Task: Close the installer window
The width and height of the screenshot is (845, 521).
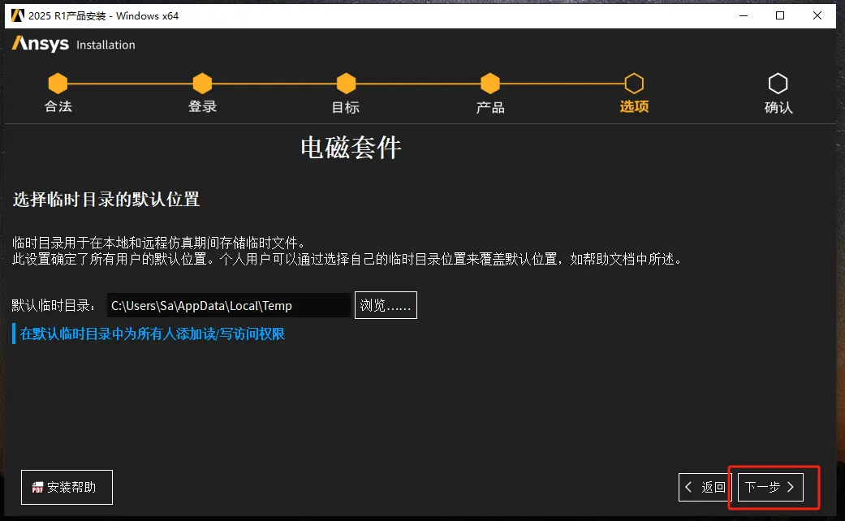Action: point(817,15)
